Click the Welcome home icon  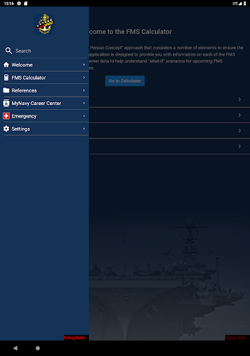pyautogui.click(x=6, y=65)
